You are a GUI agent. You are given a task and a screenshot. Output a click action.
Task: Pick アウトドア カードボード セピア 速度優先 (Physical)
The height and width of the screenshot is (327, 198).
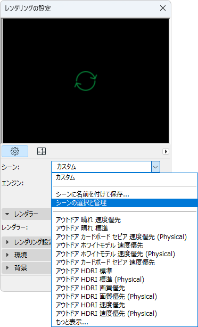125,236
